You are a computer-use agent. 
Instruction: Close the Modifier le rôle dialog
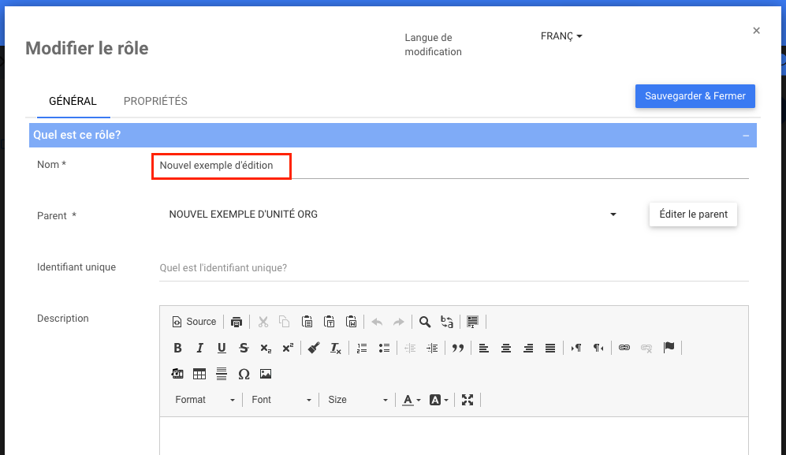pos(756,31)
